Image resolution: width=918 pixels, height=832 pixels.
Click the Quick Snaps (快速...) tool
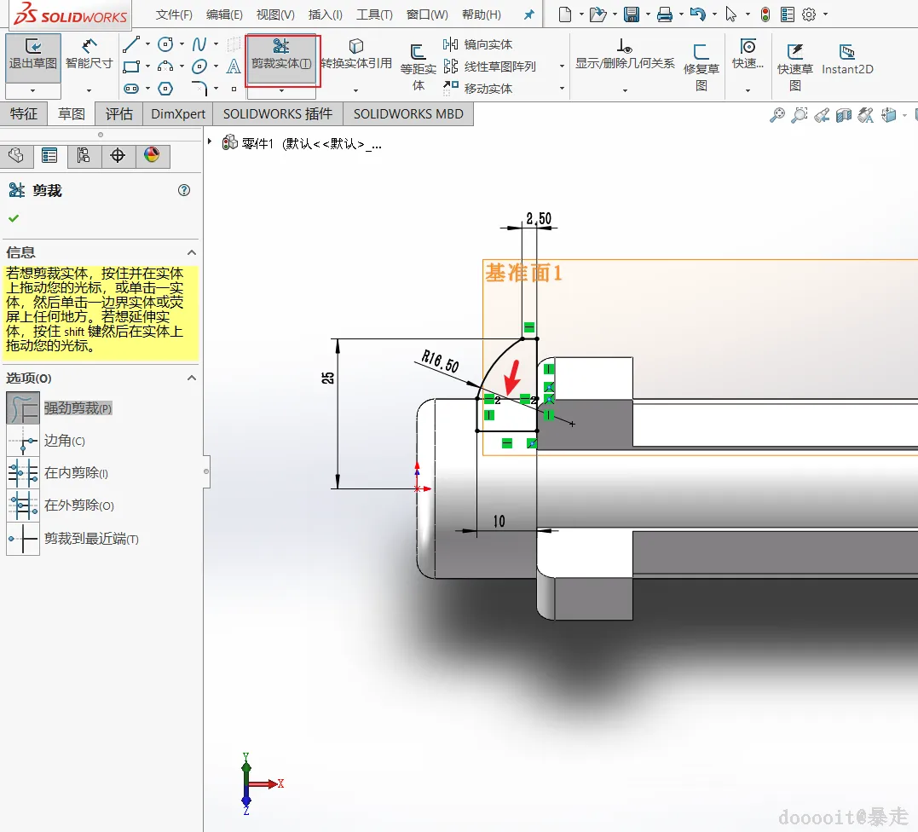pyautogui.click(x=748, y=54)
